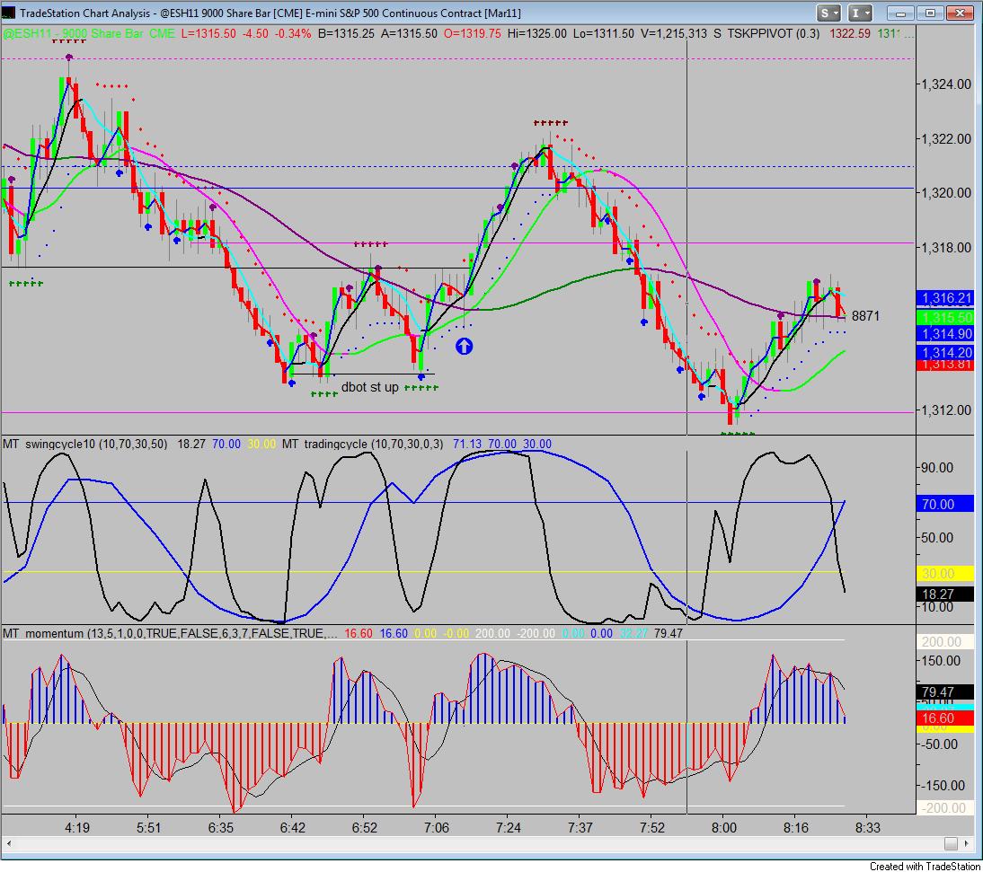Click the 8871 bar count label
The height and width of the screenshot is (872, 983).
point(865,316)
